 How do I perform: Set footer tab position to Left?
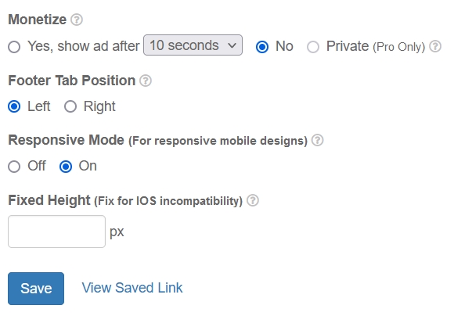14,106
